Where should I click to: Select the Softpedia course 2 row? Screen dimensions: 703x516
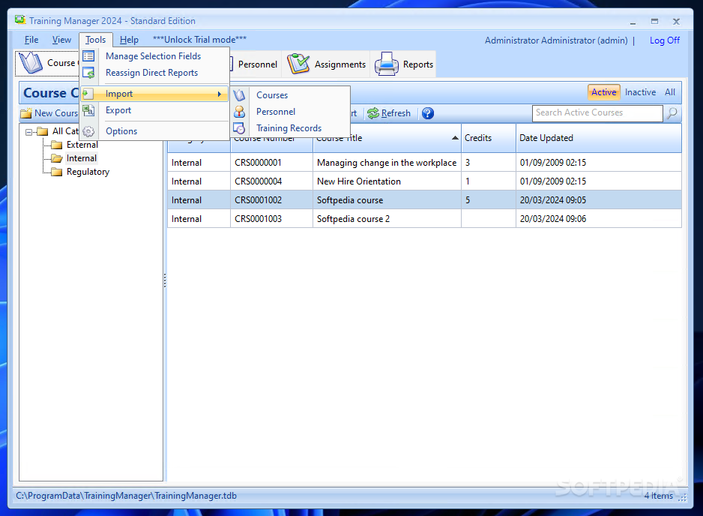[424, 219]
